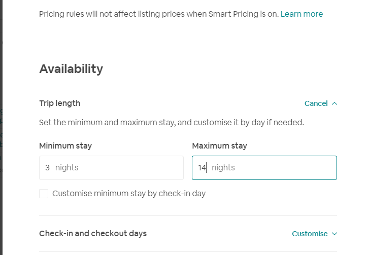Select the Check-in and checkout days row title

pos(93,234)
